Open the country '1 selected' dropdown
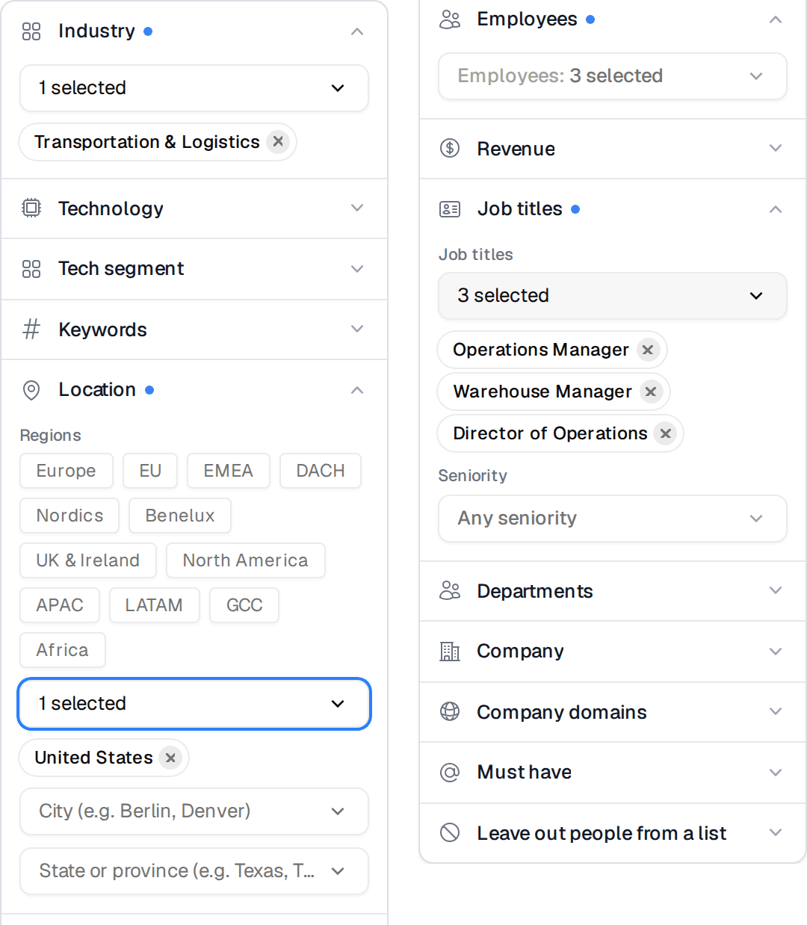The image size is (807, 925). pos(194,704)
